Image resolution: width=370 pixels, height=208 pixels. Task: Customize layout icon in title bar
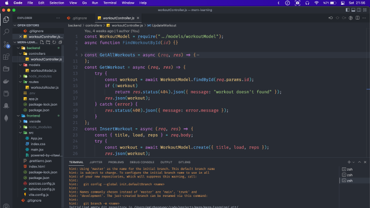coord(365,10)
